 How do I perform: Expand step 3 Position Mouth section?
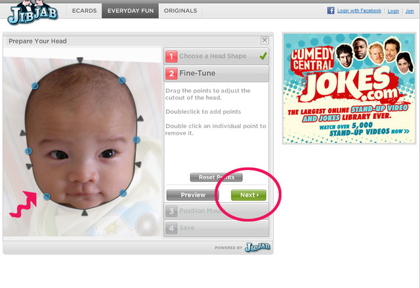pos(216,211)
